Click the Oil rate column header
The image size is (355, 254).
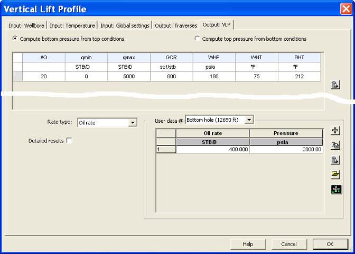click(212, 133)
